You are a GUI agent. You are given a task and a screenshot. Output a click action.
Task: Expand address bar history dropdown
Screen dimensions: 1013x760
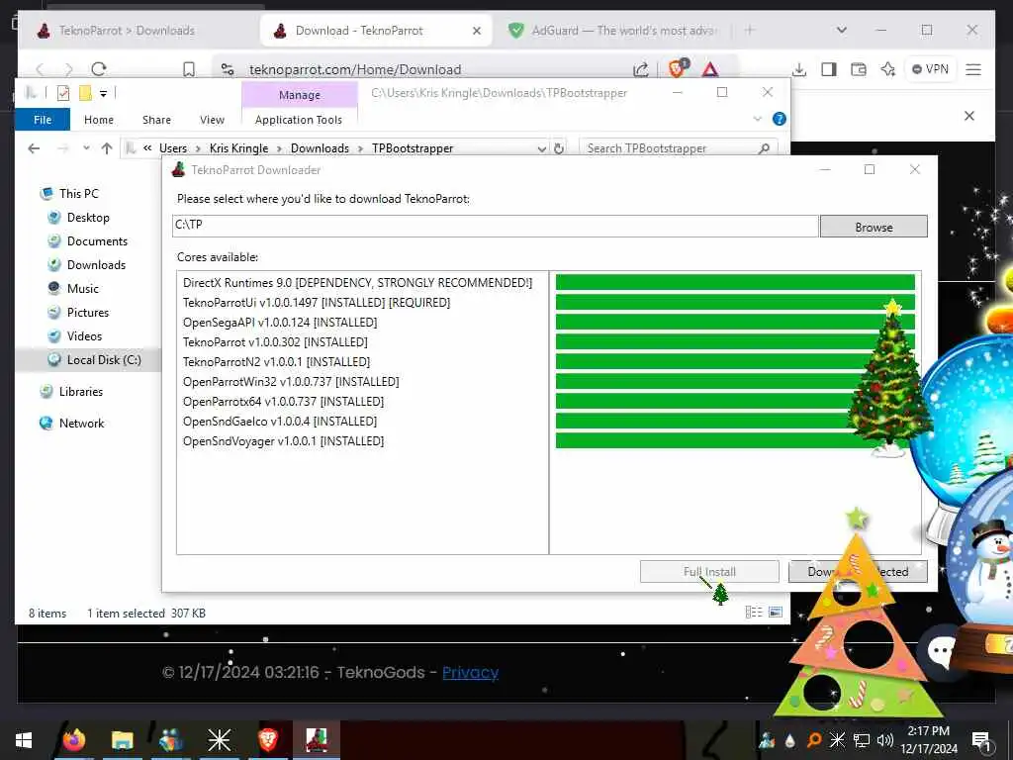click(541, 148)
